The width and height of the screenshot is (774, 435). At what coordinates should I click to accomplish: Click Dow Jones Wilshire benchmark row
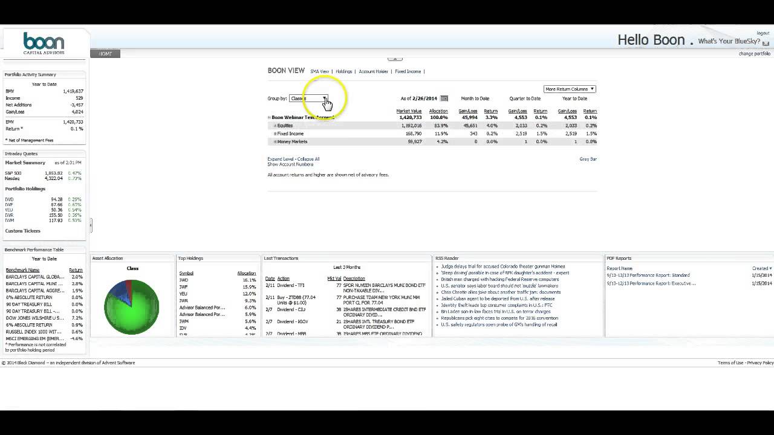point(44,318)
